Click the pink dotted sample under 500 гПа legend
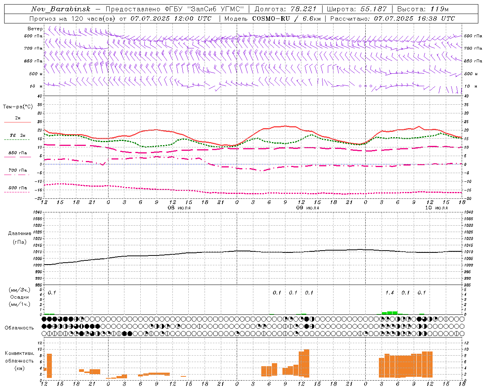The width and height of the screenshot is (484, 387). coord(17,192)
